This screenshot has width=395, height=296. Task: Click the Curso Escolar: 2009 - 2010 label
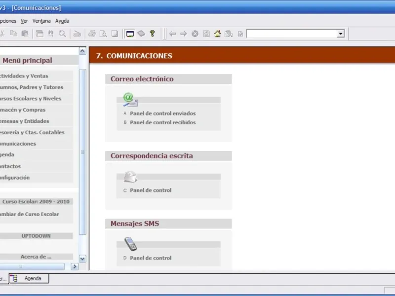(36, 202)
